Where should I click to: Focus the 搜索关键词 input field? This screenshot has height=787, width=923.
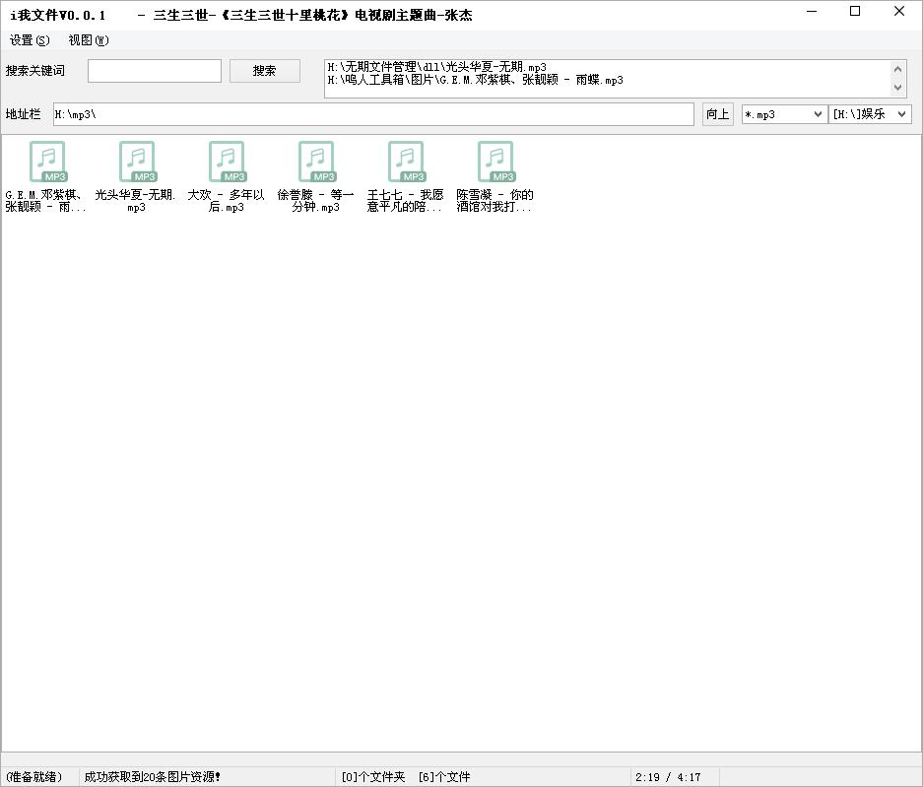pos(155,71)
